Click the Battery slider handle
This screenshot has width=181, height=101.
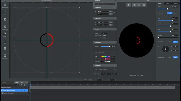click(x=158, y=37)
